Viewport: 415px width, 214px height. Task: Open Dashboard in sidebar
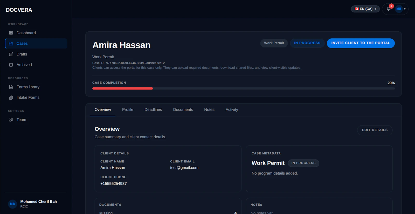[36, 33]
